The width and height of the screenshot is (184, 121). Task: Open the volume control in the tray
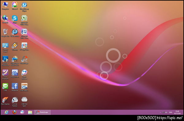point(166,112)
